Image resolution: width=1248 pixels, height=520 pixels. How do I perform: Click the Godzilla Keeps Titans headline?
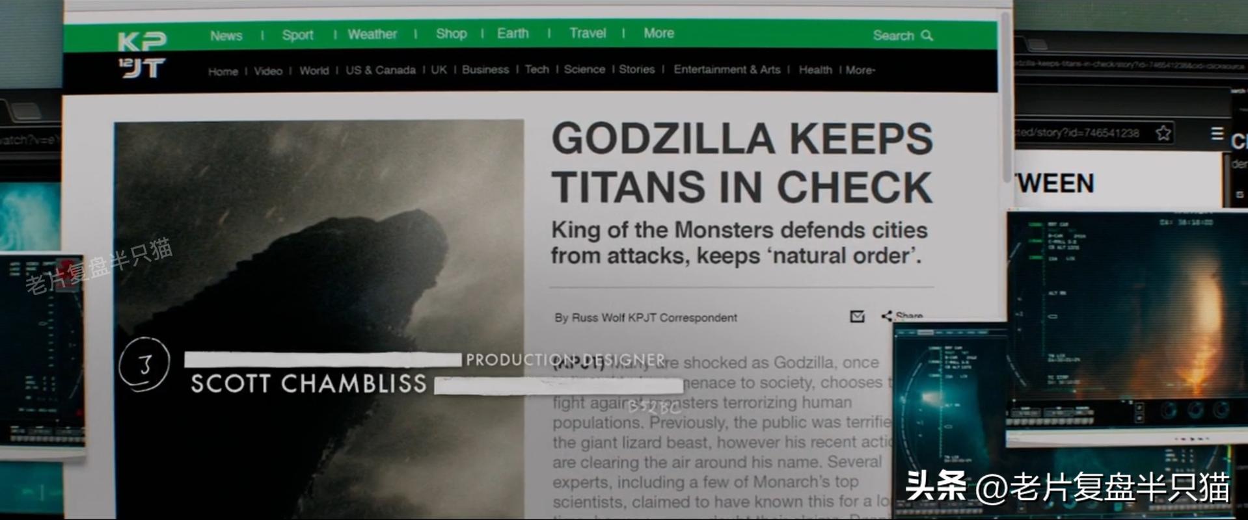[742, 162]
